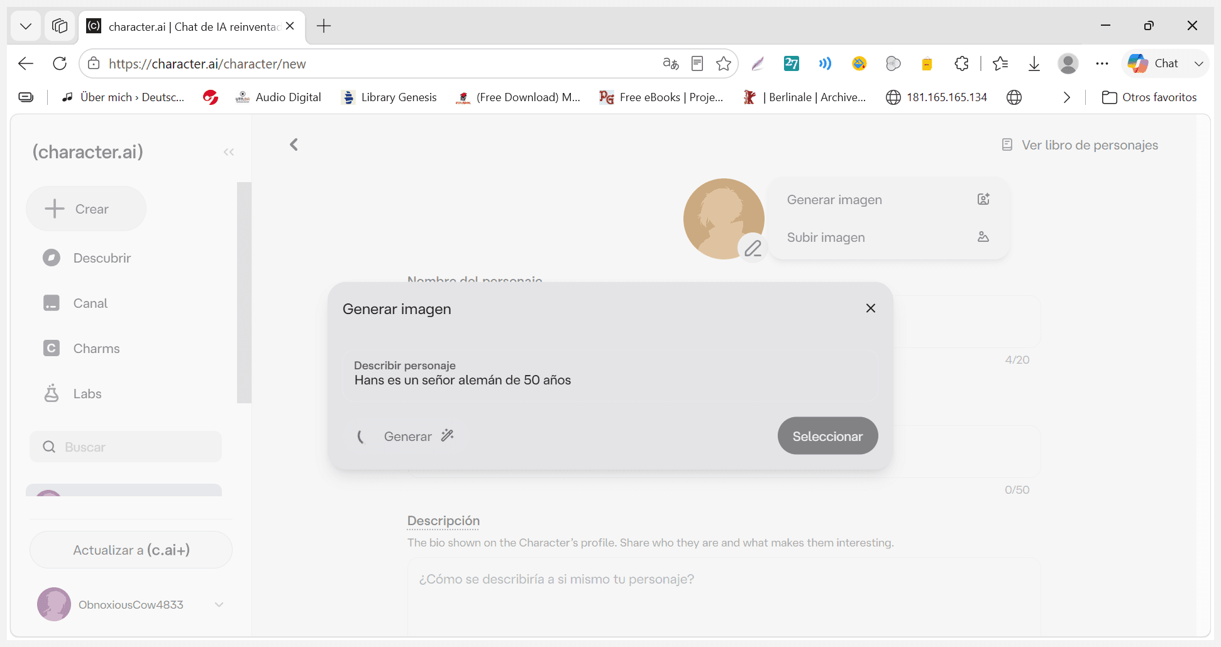The height and width of the screenshot is (647, 1221).
Task: Click the Crear button in sidebar
Action: [86, 209]
